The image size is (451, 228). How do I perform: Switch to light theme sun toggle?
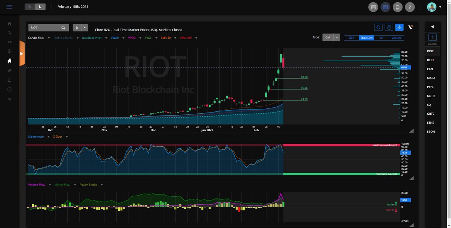30,7
